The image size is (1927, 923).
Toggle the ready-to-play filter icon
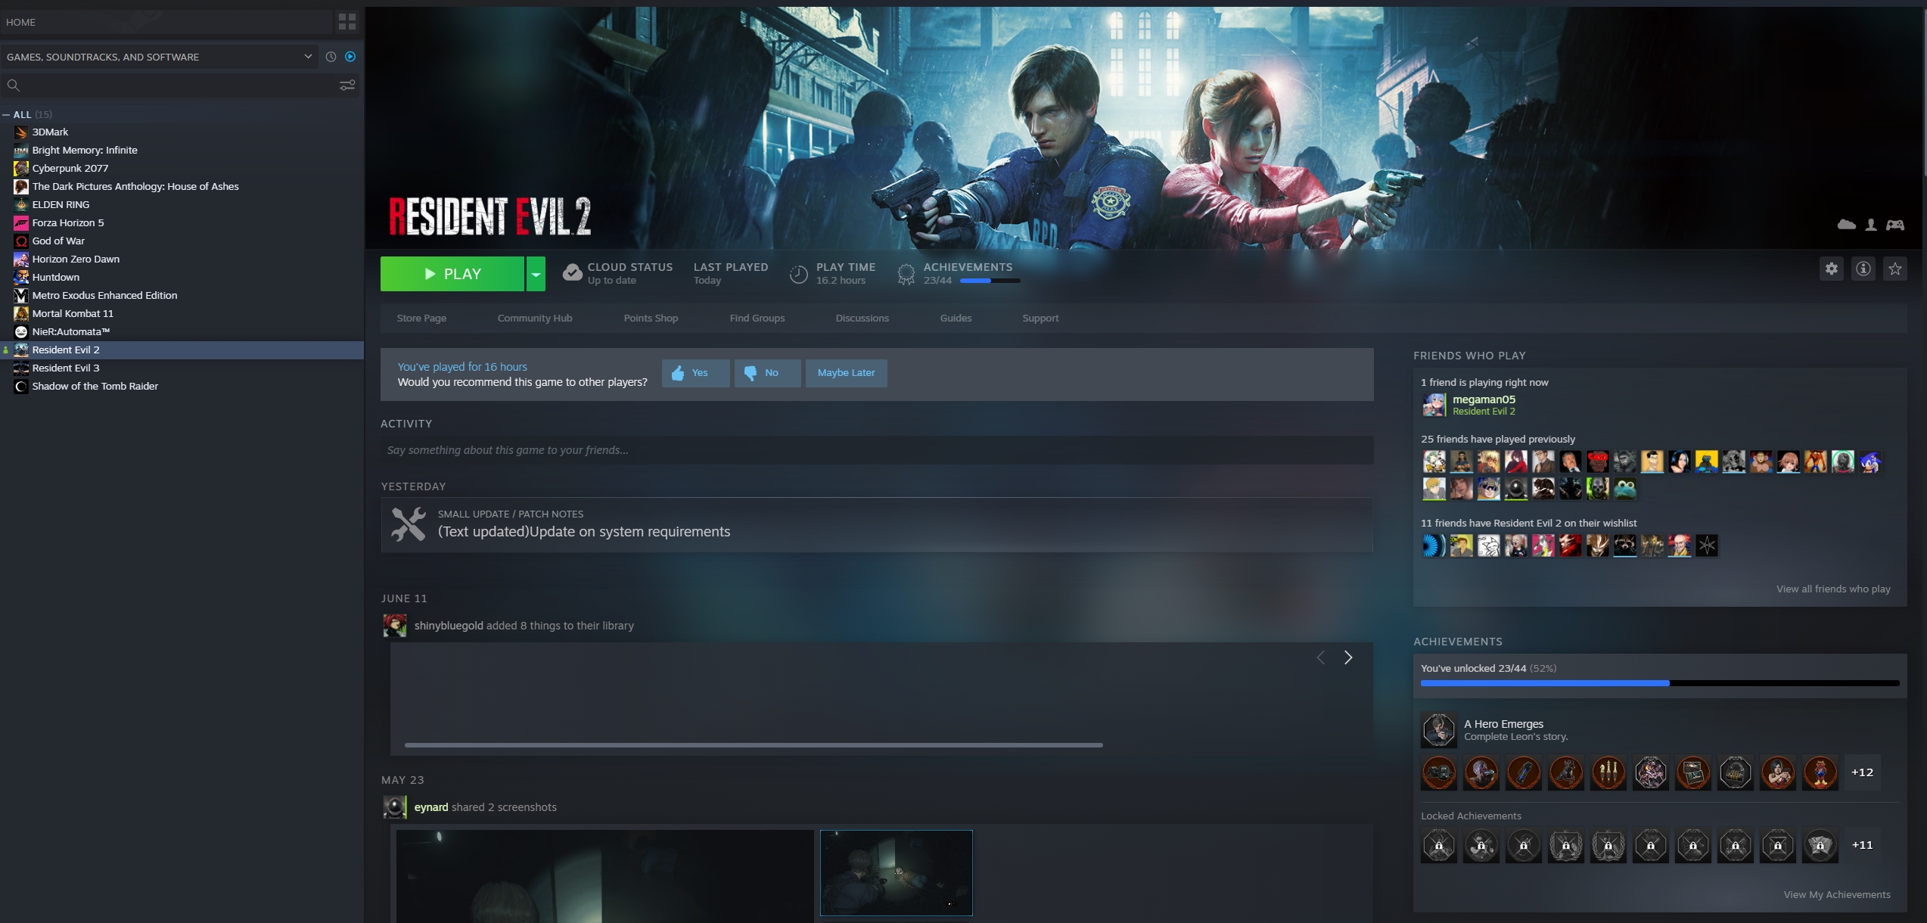[x=350, y=57]
